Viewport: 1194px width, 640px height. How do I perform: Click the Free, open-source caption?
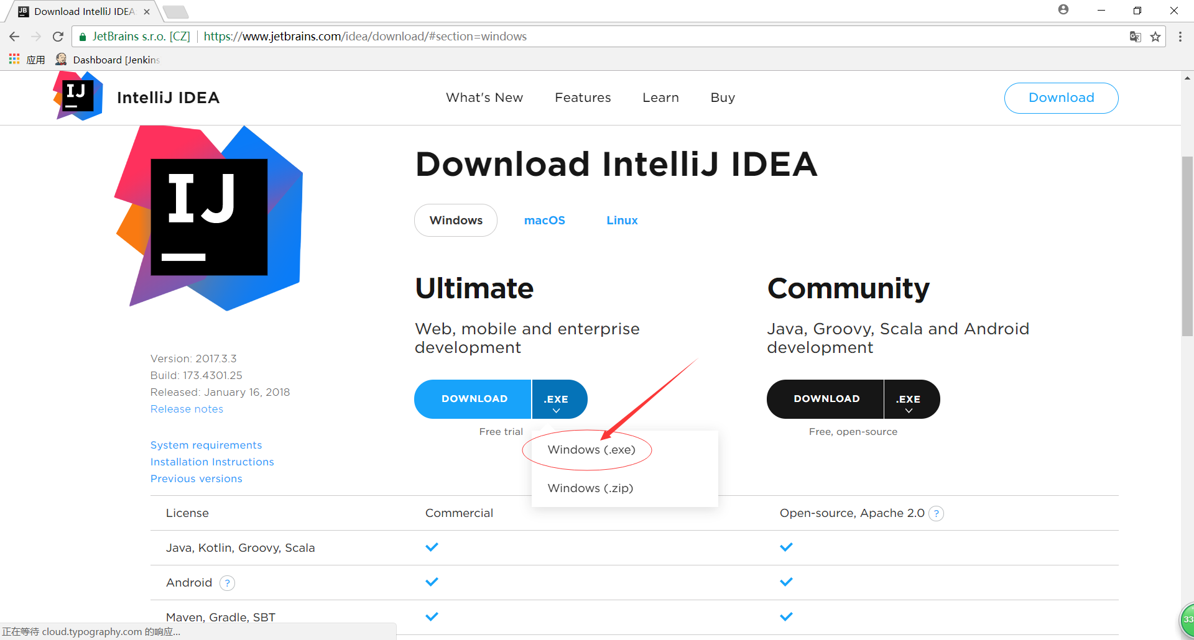[x=853, y=432]
